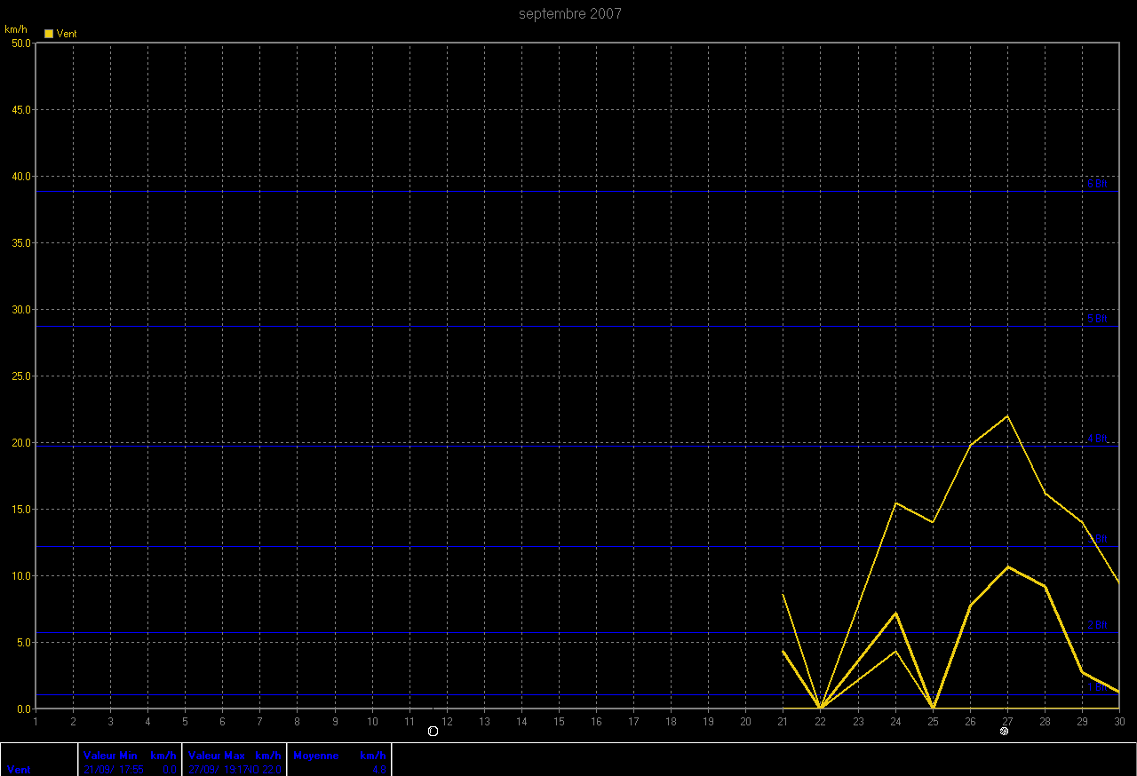Click the 10.0 y-axis value
Image resolution: width=1137 pixels, height=776 pixels.
pyautogui.click(x=20, y=575)
